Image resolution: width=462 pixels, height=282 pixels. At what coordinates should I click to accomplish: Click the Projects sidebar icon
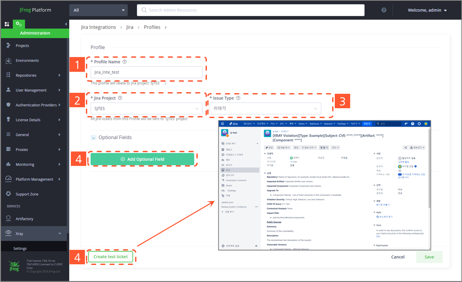coord(8,45)
